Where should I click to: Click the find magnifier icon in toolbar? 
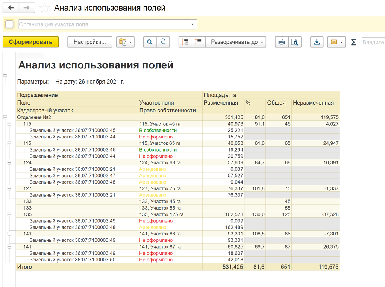(x=150, y=42)
